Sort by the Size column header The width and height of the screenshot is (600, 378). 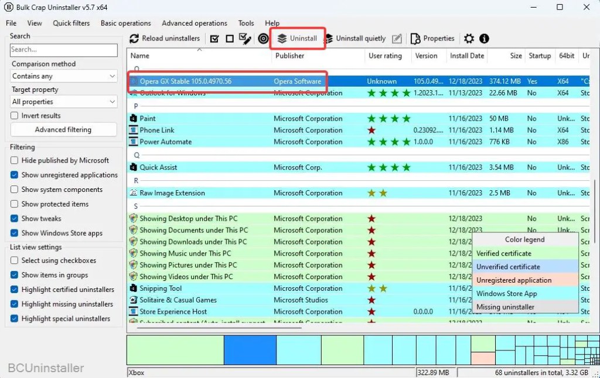[506, 56]
